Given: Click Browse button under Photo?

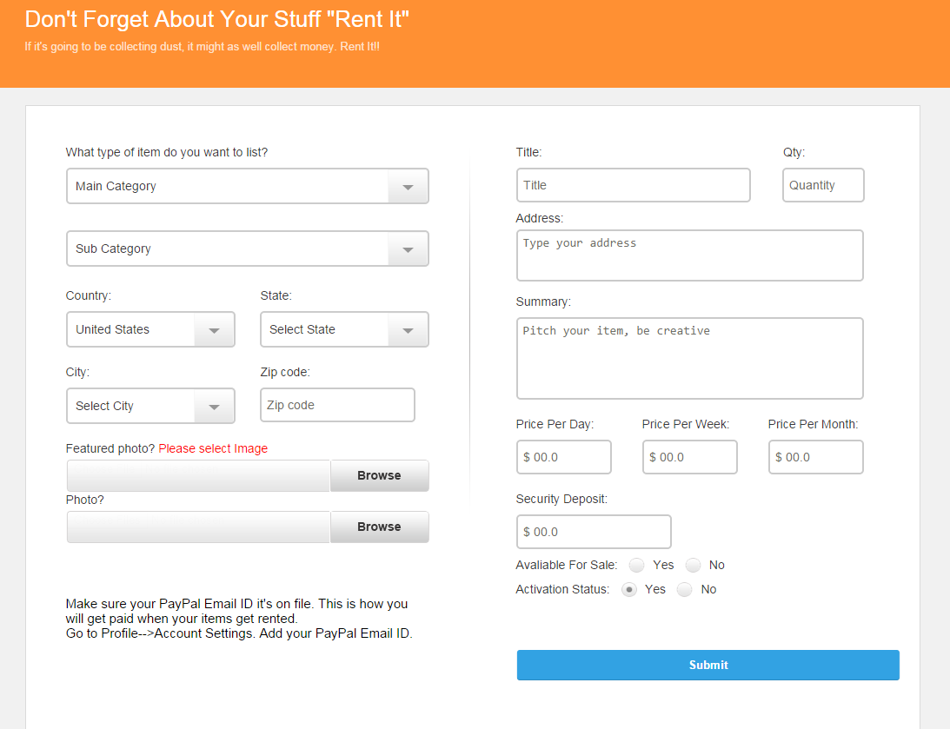Looking at the screenshot, I should pos(379,527).
